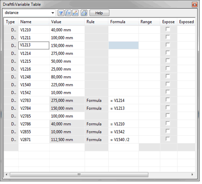
Task: Edit the V1213 name field
Action: tap(34, 45)
